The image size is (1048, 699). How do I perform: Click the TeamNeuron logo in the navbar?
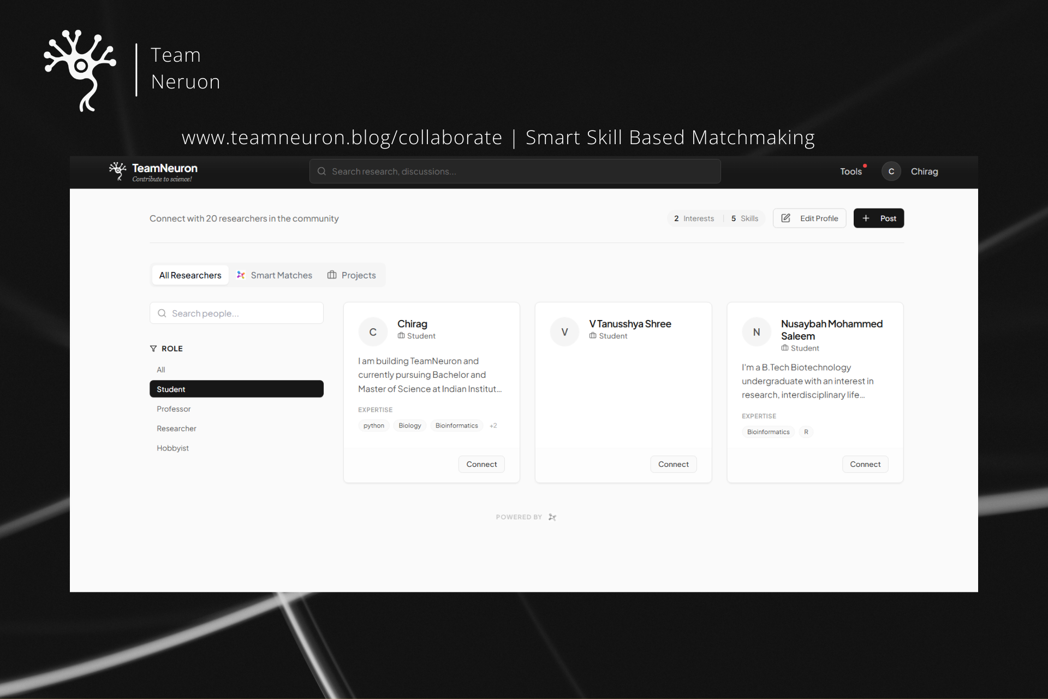click(153, 171)
